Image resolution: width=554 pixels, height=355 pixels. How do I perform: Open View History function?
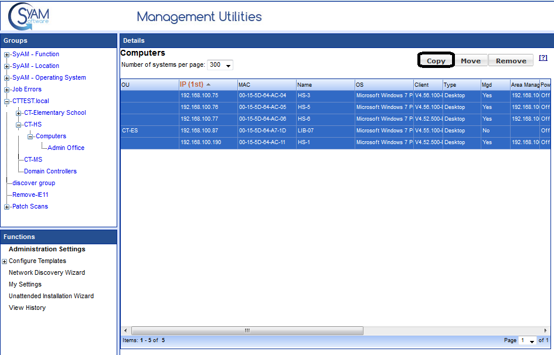pyautogui.click(x=27, y=308)
